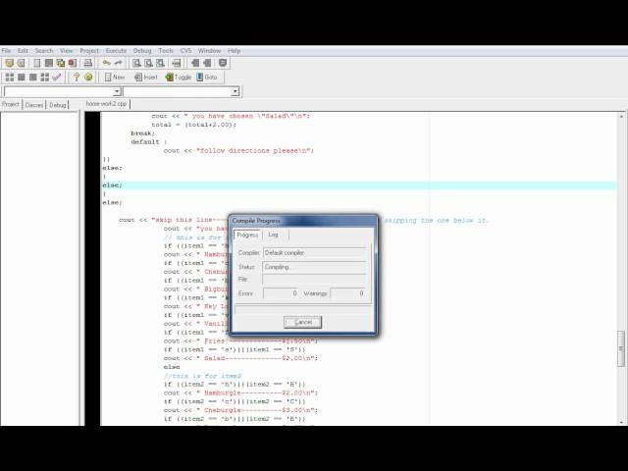Click the highlighted 'else;' code line
Image resolution: width=628 pixels, height=471 pixels.
[x=359, y=185]
